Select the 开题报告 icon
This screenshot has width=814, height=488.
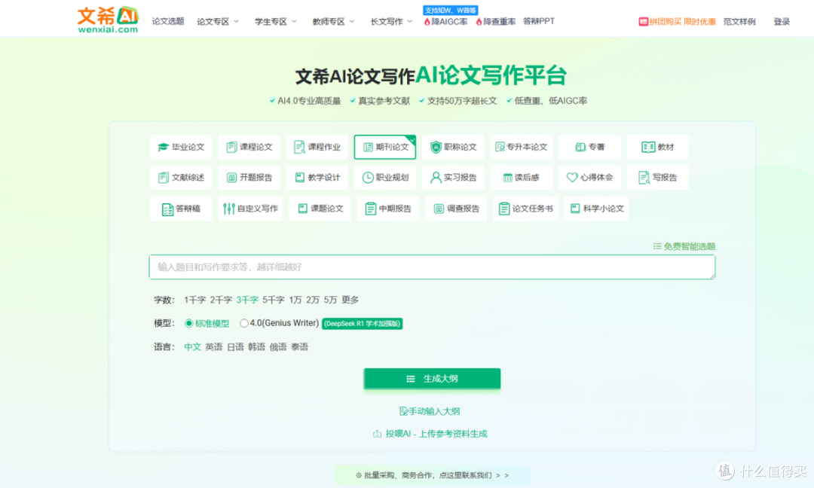click(231, 178)
